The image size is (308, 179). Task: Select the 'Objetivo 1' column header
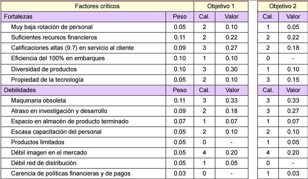tap(221, 6)
